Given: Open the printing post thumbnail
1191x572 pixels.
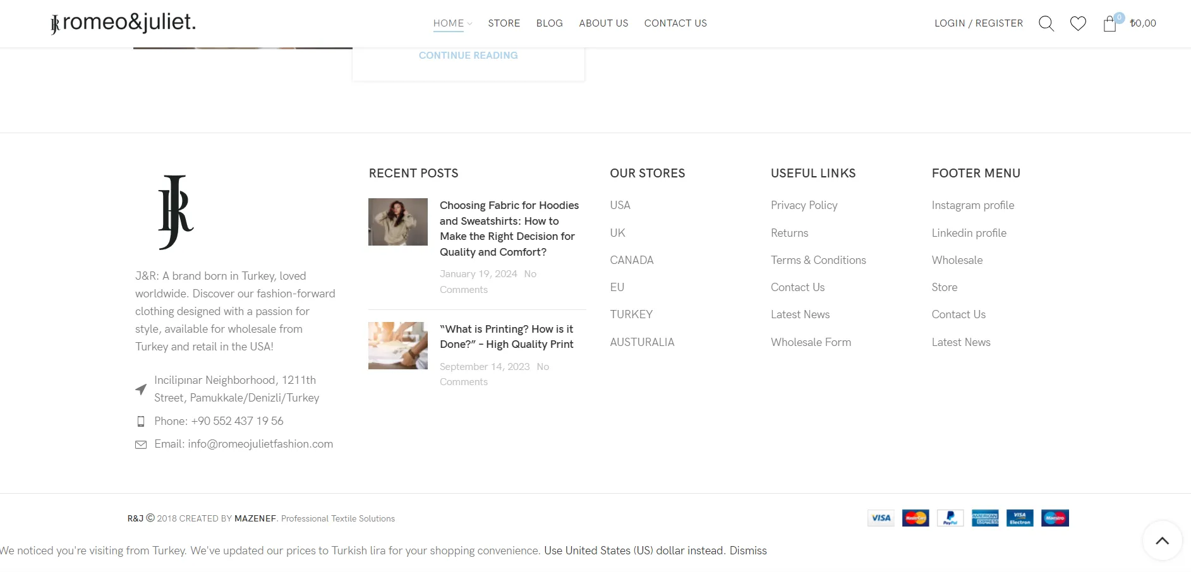Looking at the screenshot, I should click(398, 345).
